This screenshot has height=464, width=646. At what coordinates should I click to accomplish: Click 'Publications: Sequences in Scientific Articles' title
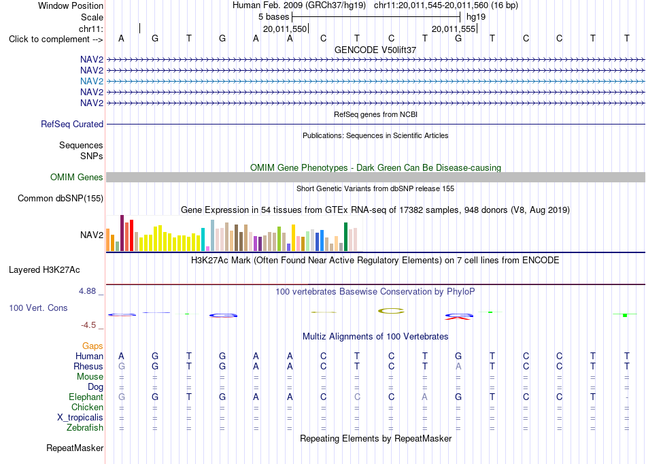(375, 135)
